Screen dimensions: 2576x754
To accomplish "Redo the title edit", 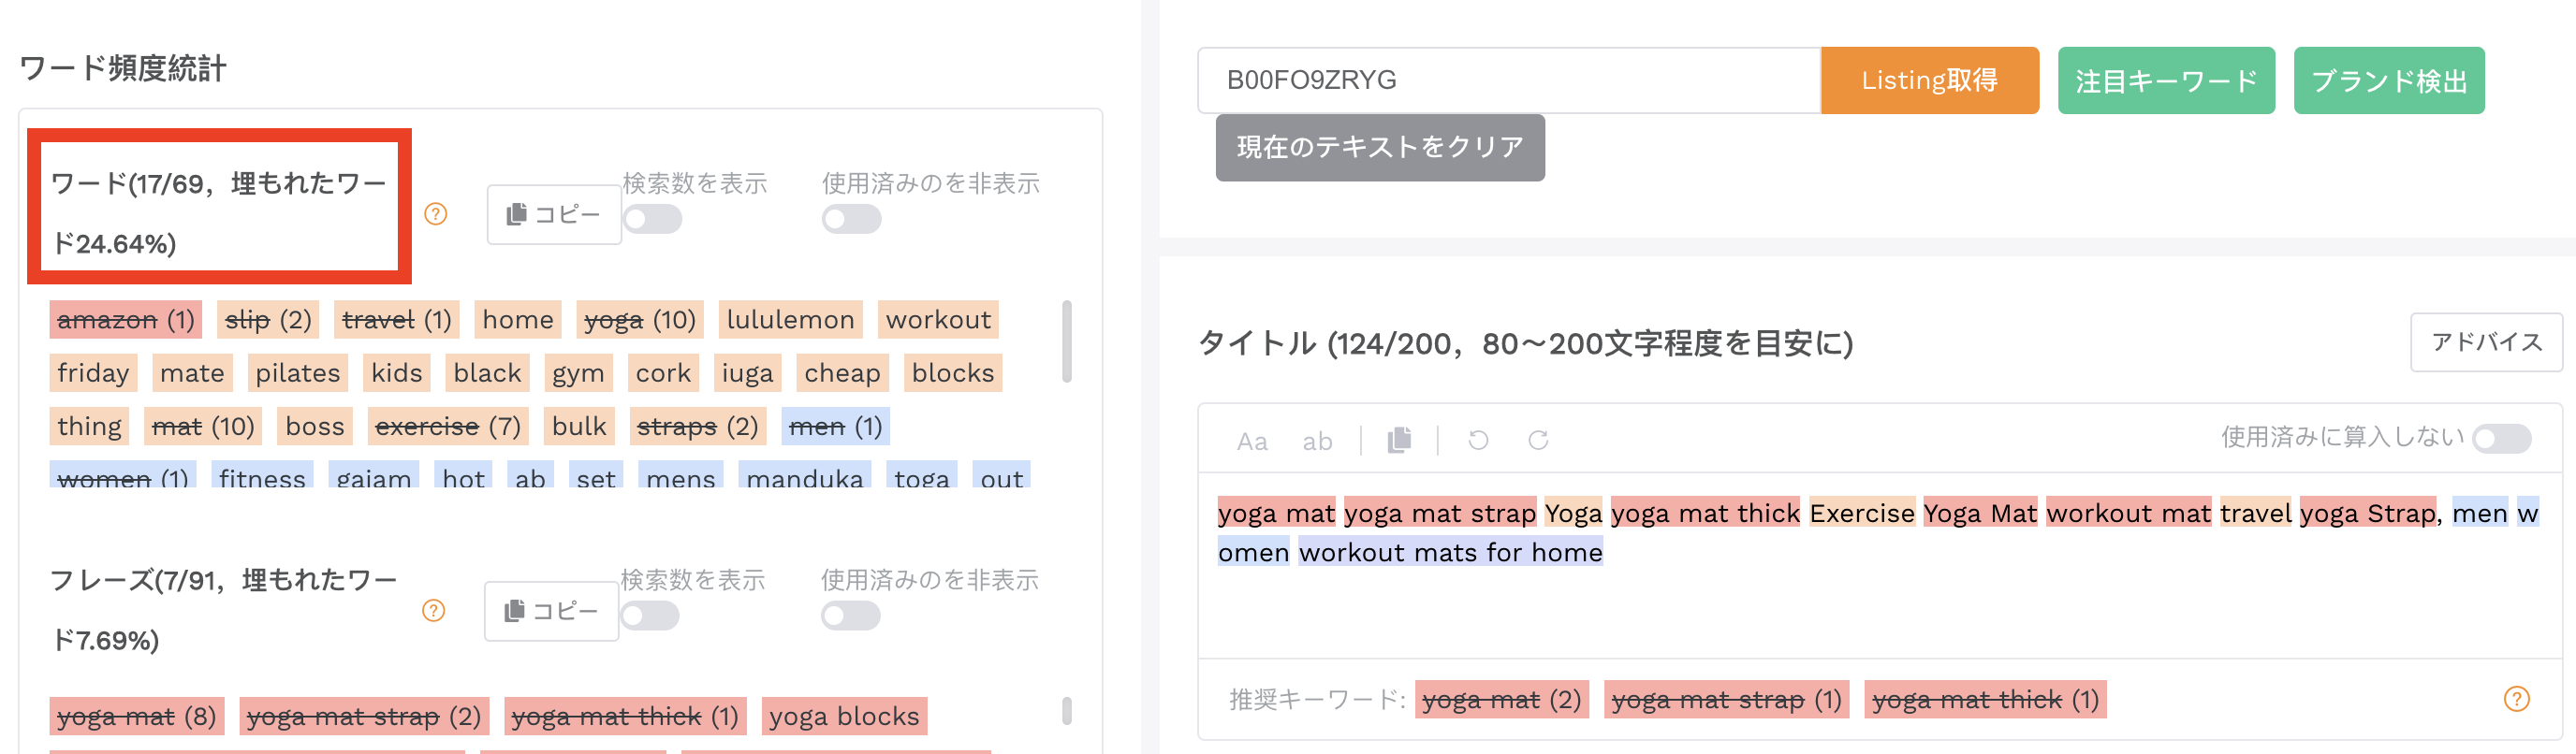I will coord(1538,440).
